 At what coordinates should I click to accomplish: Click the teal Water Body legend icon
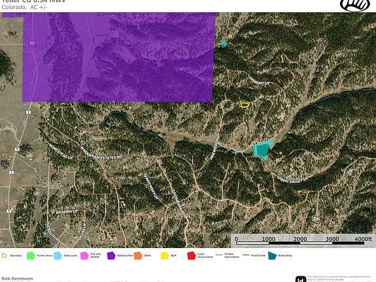(x=272, y=256)
